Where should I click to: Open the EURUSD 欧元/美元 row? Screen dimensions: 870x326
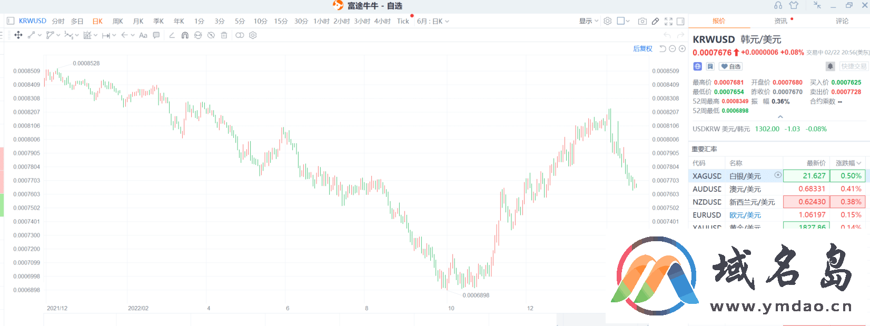pos(745,215)
